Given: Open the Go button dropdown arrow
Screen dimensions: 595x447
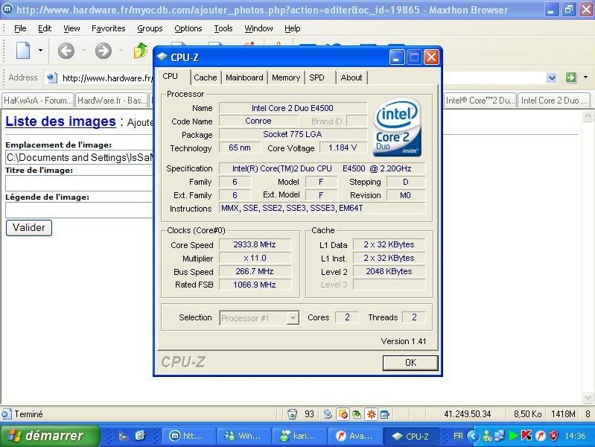Looking at the screenshot, I should click(585, 77).
